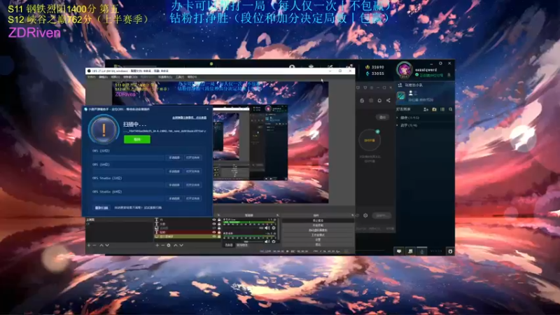Remove source using sources panel minus icon

(163, 246)
